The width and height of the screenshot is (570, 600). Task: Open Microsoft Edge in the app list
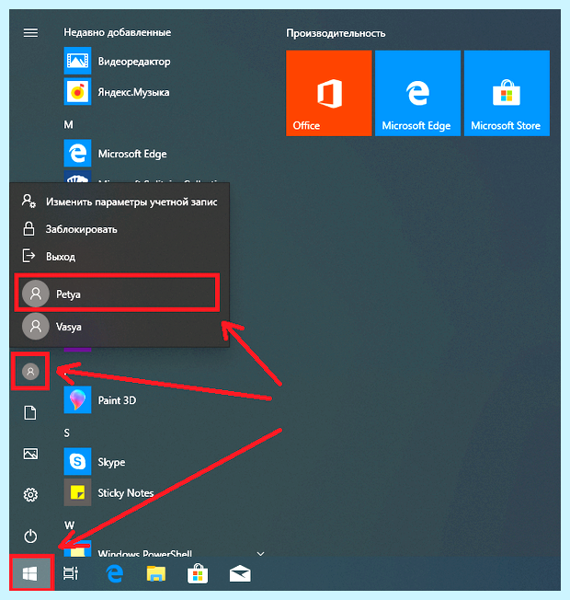point(116,153)
